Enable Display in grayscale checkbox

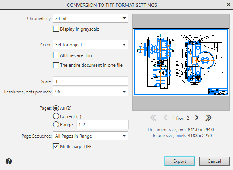[56, 28]
